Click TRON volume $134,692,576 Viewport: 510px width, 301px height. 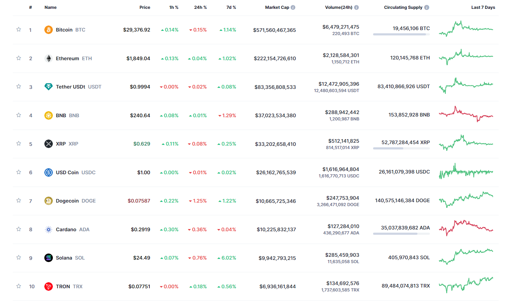(343, 283)
